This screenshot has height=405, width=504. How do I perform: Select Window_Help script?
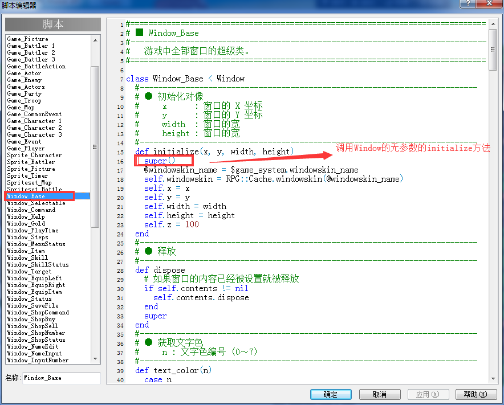point(26,216)
